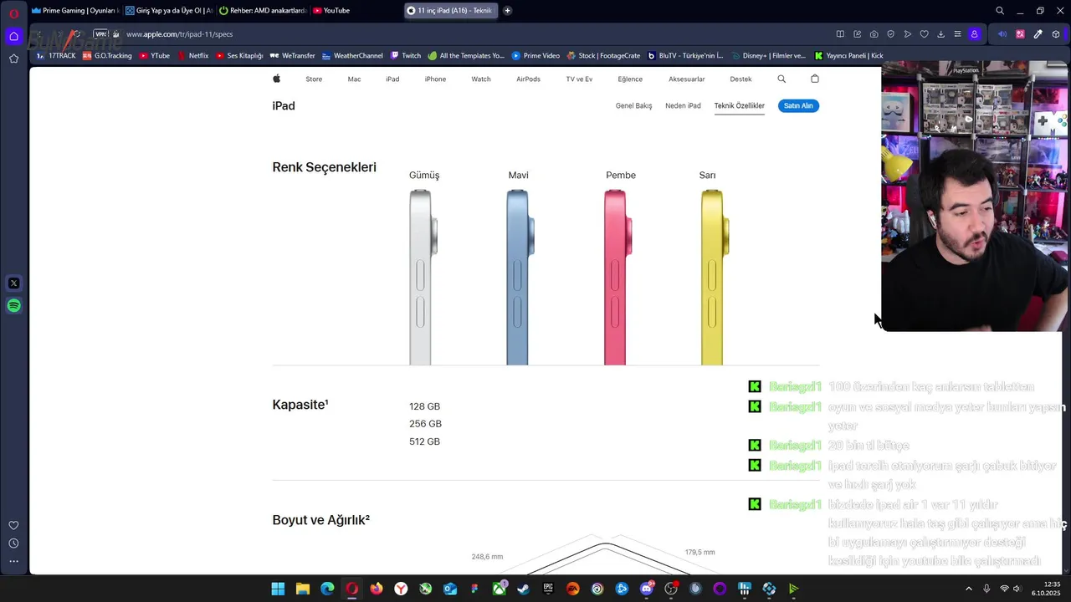Toggle the VPN badge in address bar
The image size is (1071, 602).
(101, 34)
